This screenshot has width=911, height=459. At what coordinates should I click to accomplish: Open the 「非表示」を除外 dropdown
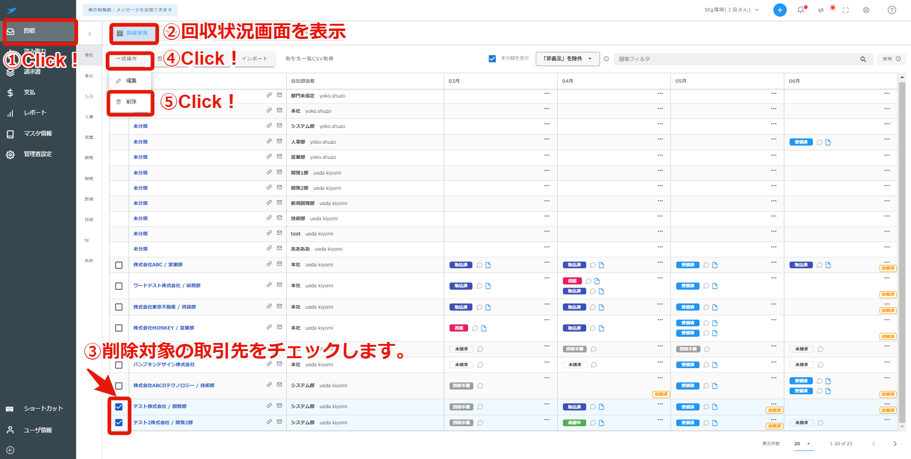point(568,59)
